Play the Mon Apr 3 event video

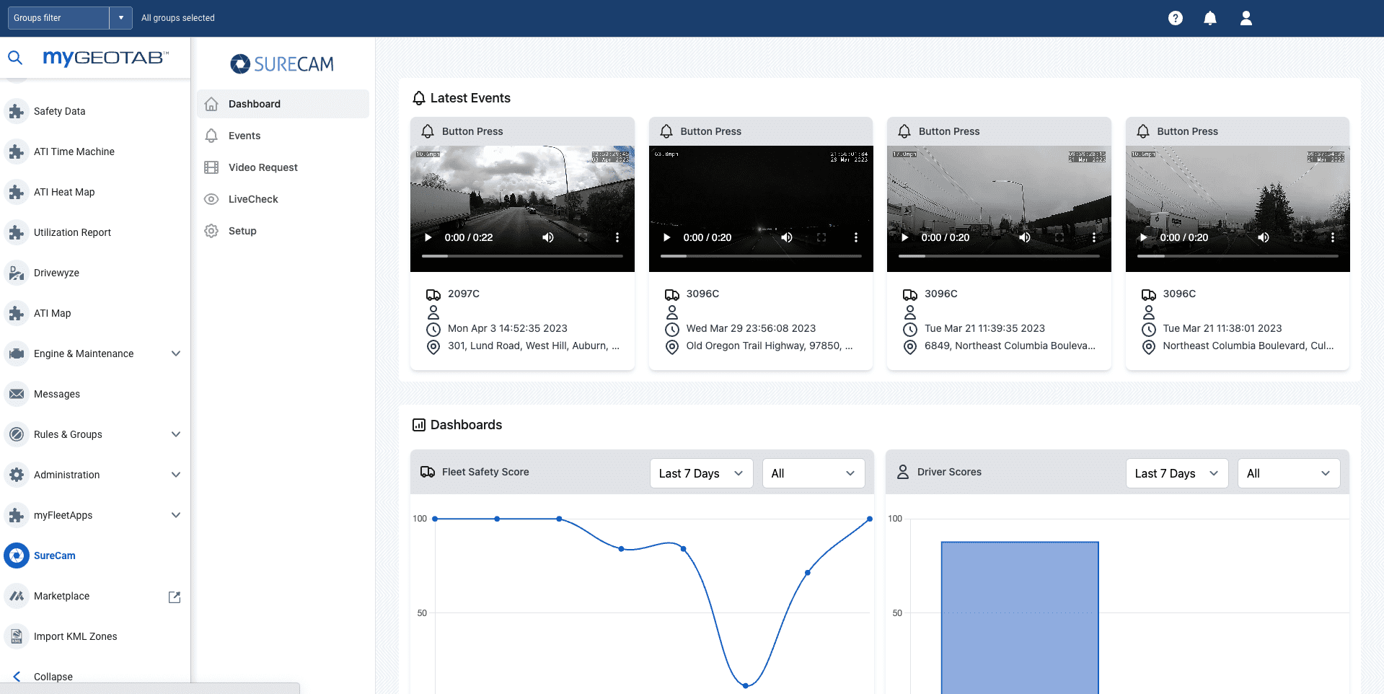(x=428, y=237)
